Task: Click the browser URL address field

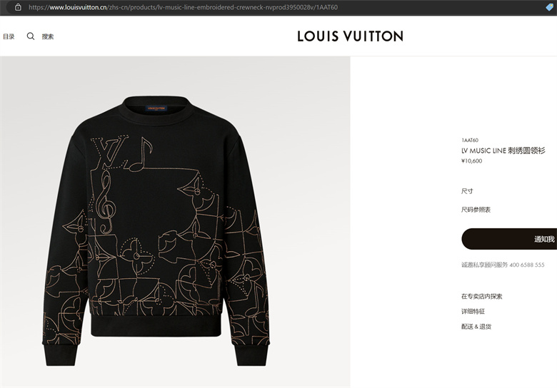Action: click(x=183, y=7)
